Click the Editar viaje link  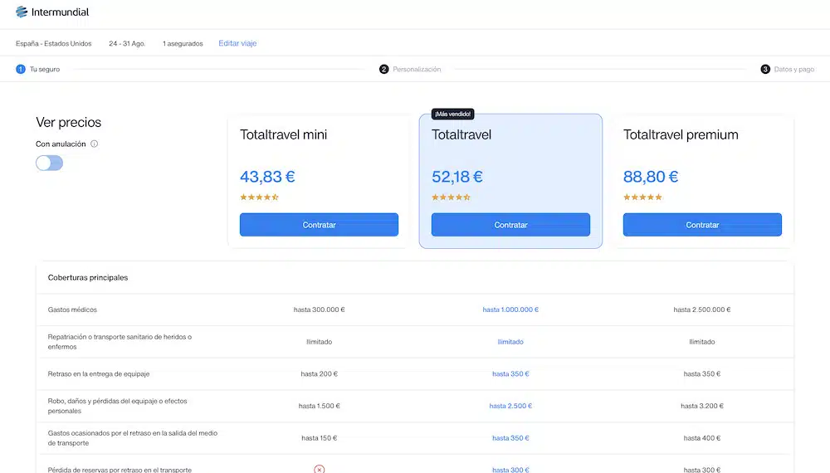tap(237, 43)
